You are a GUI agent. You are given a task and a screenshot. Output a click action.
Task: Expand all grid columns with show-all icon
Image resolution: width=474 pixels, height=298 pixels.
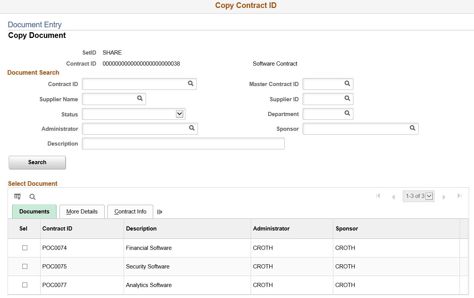coord(159,212)
